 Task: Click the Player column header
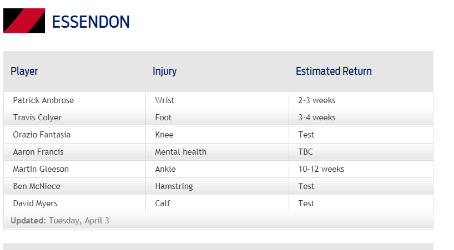click(24, 71)
